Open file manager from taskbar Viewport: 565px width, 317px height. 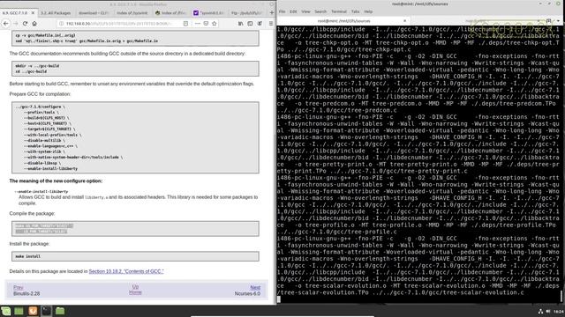[60, 311]
